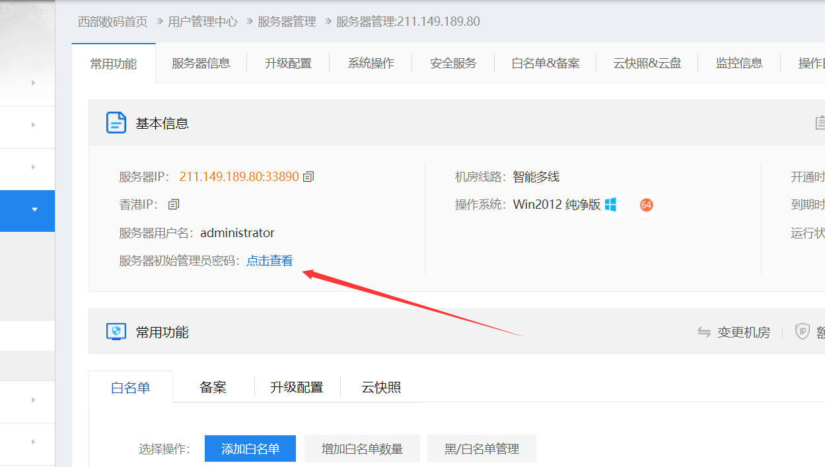Click the 常用功能 shield panel icon
825x467 pixels.
(116, 331)
